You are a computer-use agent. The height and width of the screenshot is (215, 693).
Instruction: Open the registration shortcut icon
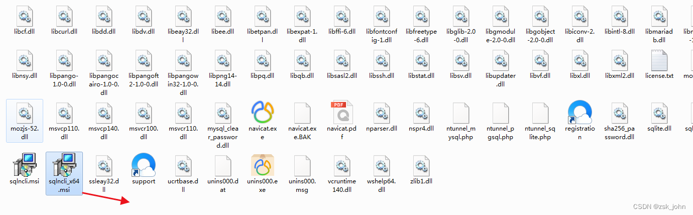tap(580, 113)
